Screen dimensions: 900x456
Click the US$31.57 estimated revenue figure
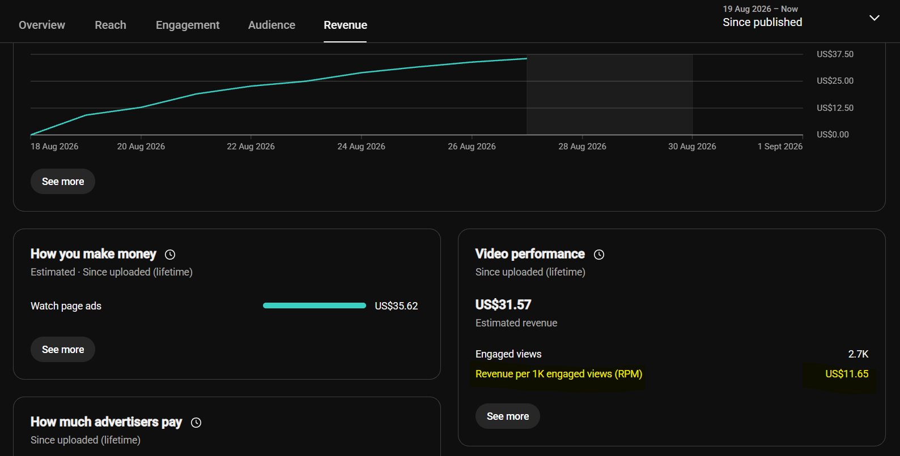[x=503, y=305]
